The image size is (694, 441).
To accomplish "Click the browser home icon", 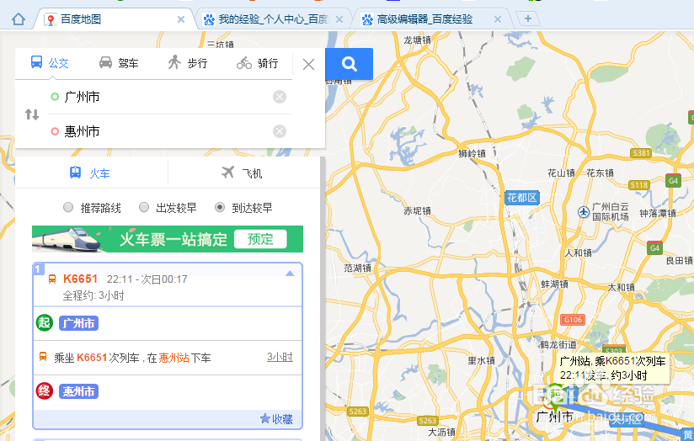I will [x=19, y=19].
